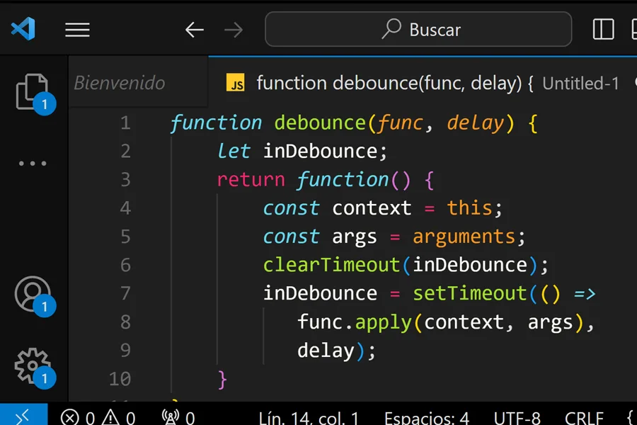Screen dimensions: 637x425
Task: Navigate forward with the right arrow
Action: 232,29
